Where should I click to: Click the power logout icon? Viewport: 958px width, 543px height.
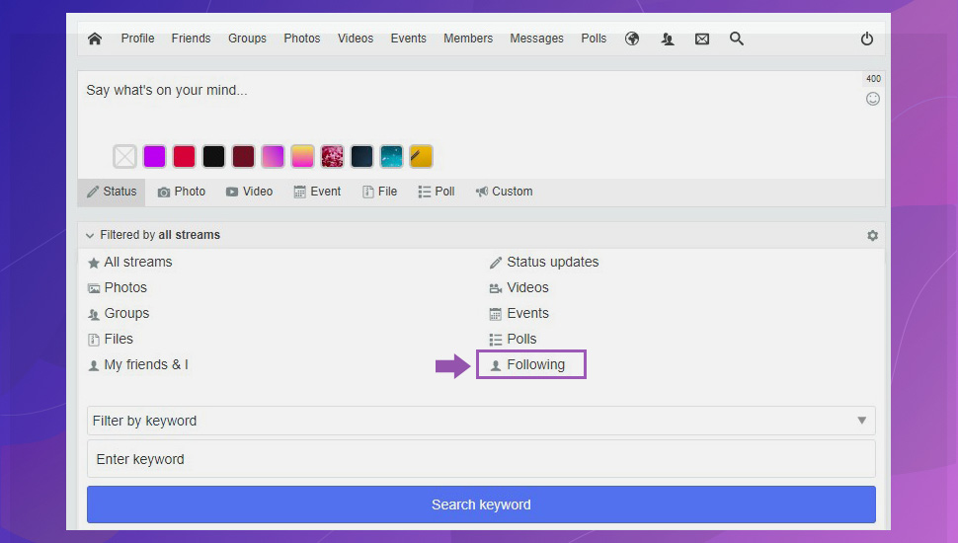(x=866, y=39)
